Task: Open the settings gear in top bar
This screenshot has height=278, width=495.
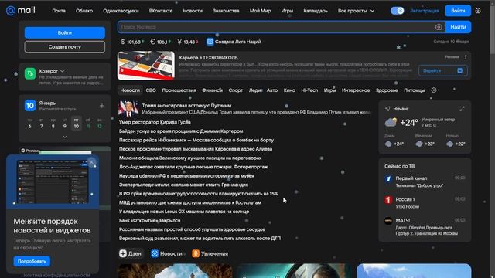Action: (x=478, y=11)
